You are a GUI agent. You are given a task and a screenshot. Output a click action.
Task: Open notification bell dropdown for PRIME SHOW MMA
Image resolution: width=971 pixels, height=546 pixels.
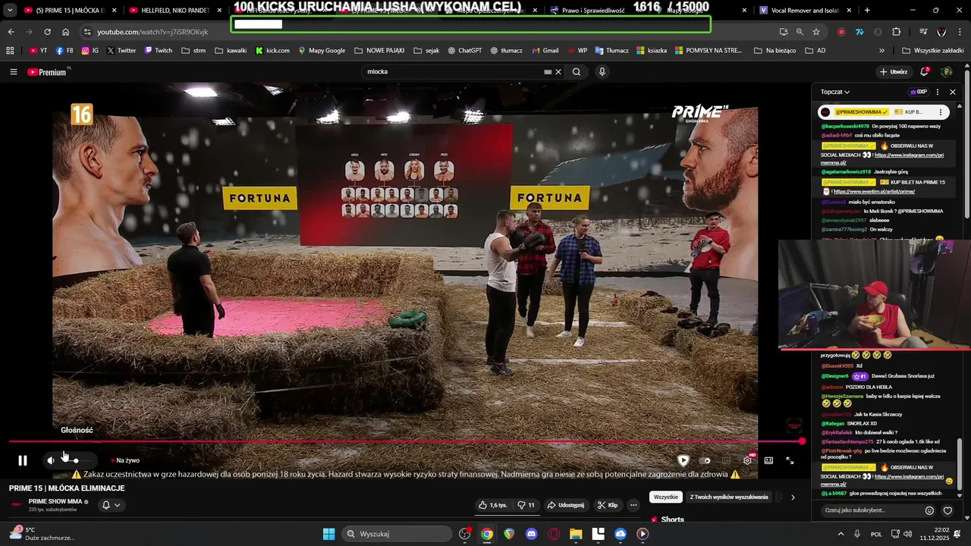click(111, 505)
